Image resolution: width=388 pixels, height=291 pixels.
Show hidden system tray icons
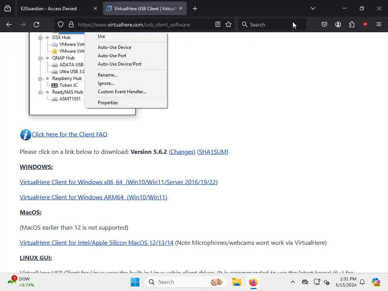click(x=293, y=282)
